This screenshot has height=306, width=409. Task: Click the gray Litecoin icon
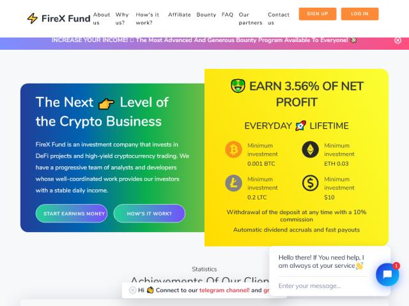233,183
